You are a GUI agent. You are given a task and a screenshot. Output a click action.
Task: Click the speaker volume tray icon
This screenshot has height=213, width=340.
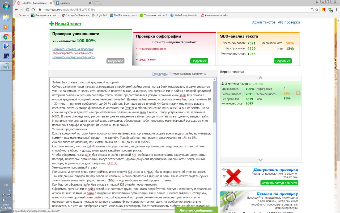4,200
